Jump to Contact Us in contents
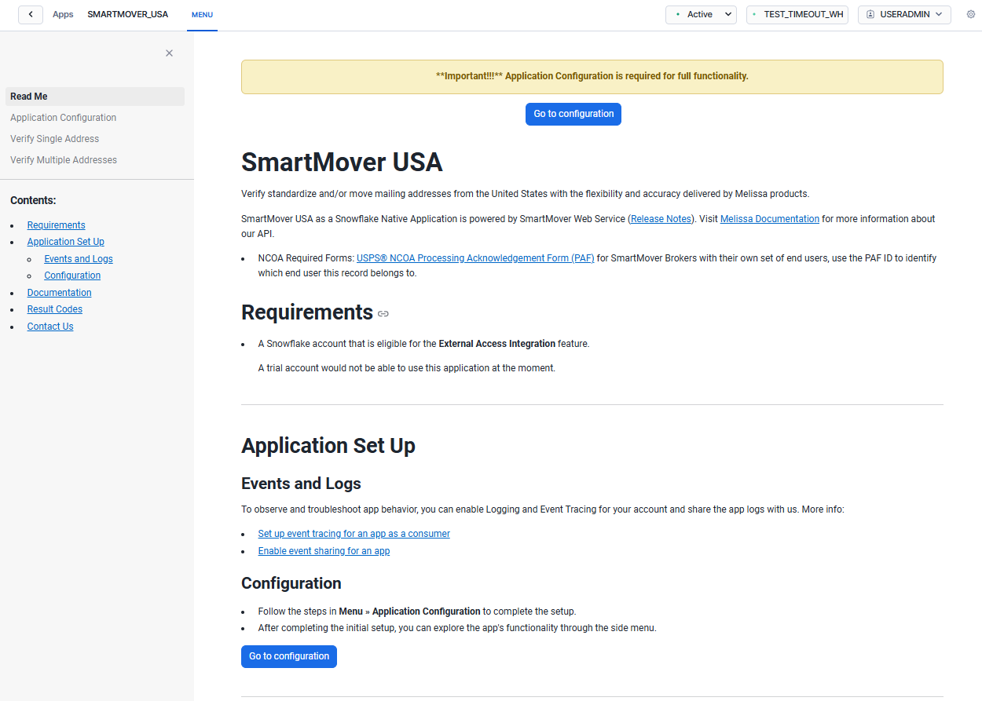Image resolution: width=982 pixels, height=701 pixels. click(50, 327)
